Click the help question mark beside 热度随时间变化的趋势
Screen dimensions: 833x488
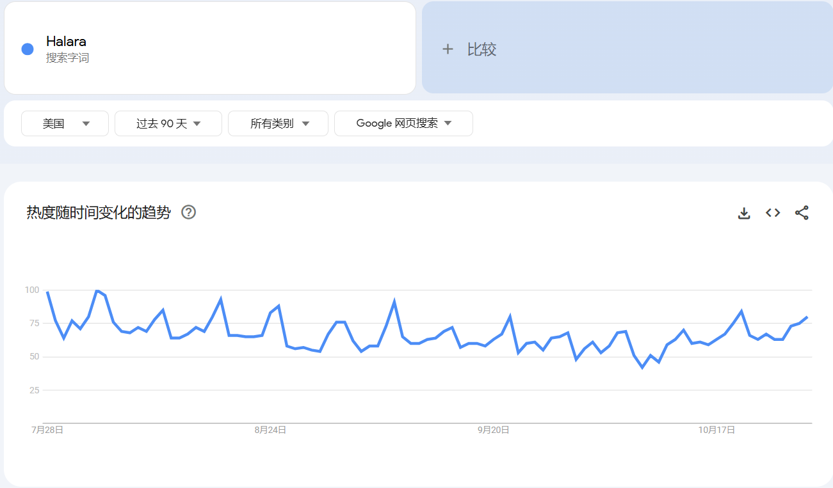point(189,212)
